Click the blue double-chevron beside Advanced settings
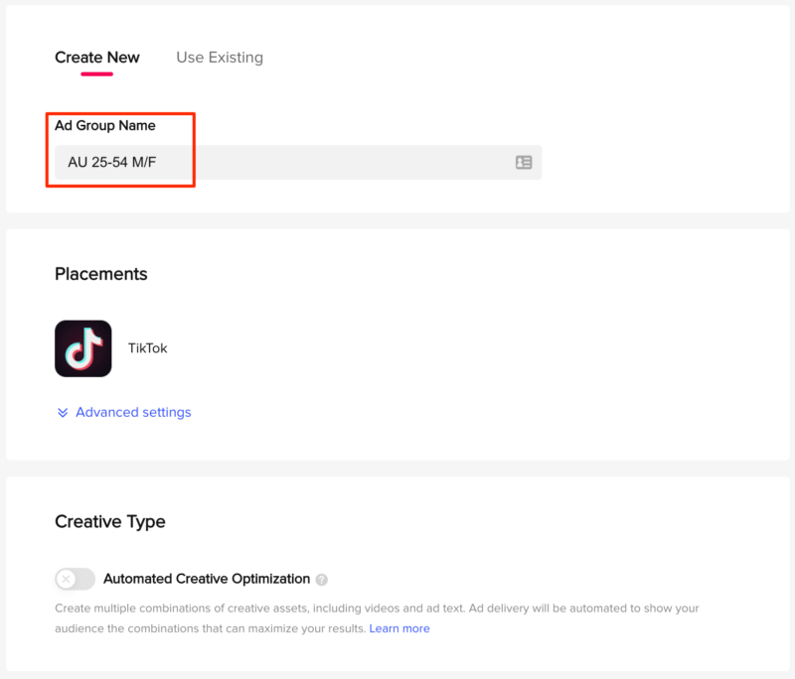 point(63,412)
